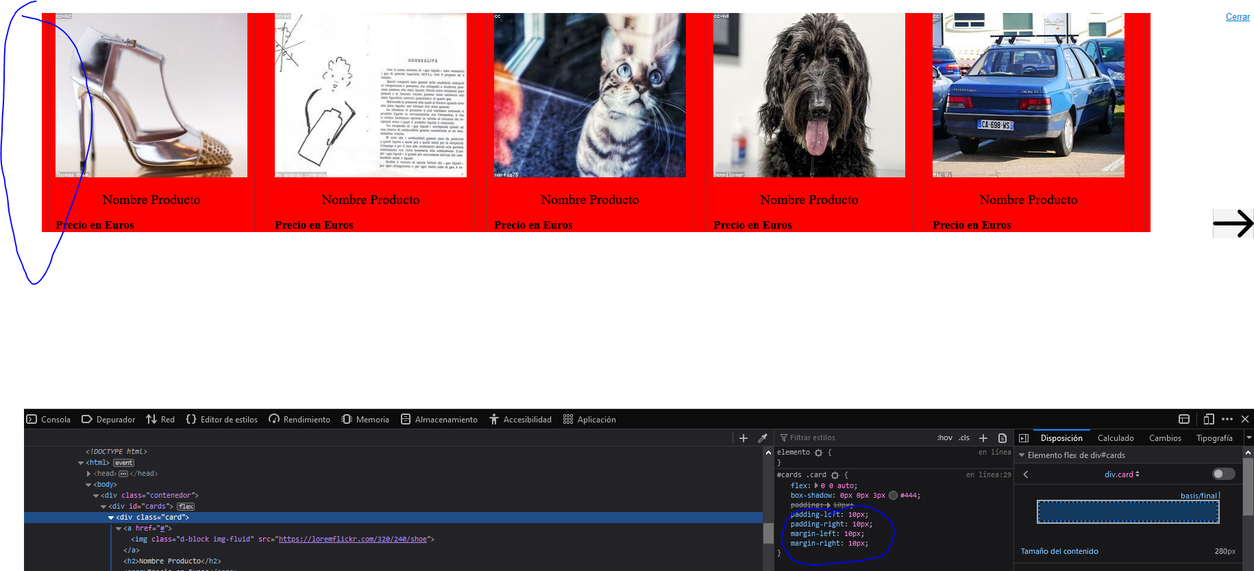Collapse the div id cards node

coord(103,507)
